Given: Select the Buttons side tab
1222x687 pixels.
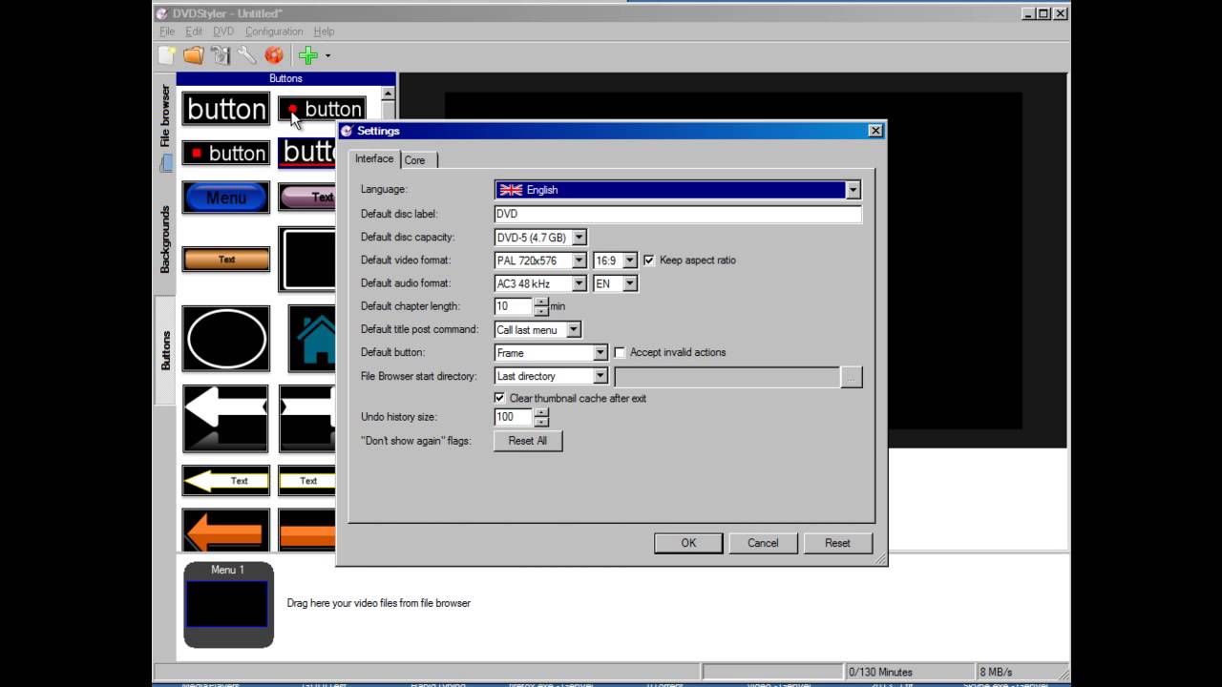Looking at the screenshot, I should (165, 350).
